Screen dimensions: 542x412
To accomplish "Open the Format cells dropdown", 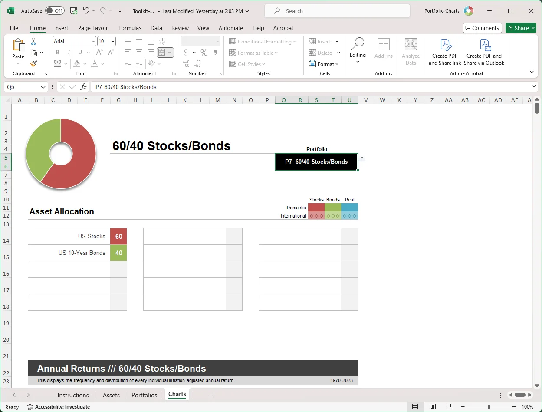I will 324,64.
